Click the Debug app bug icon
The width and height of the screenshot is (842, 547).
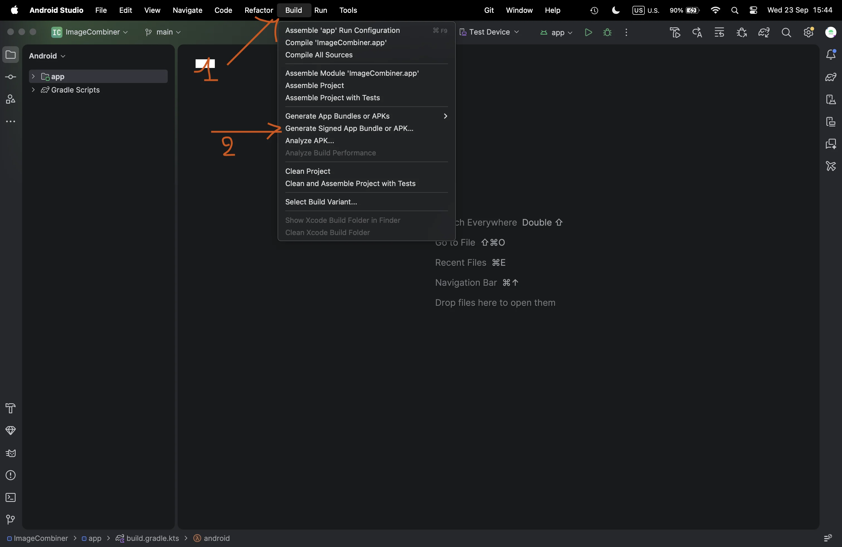coord(607,33)
